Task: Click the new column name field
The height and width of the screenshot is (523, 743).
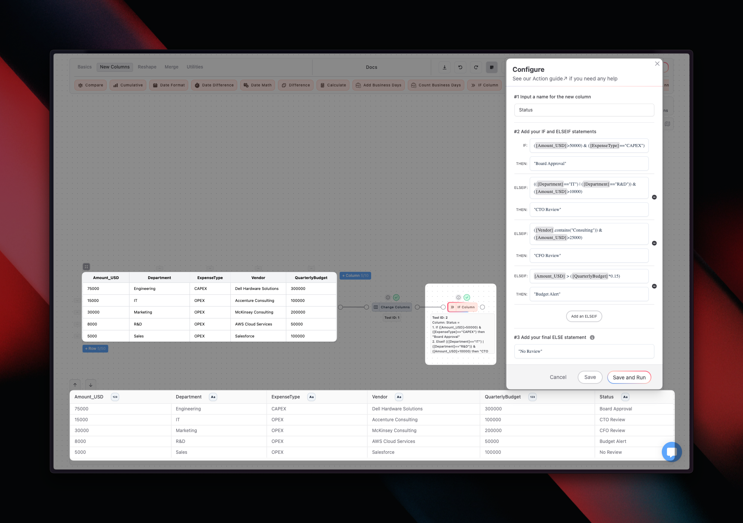Action: [x=584, y=110]
